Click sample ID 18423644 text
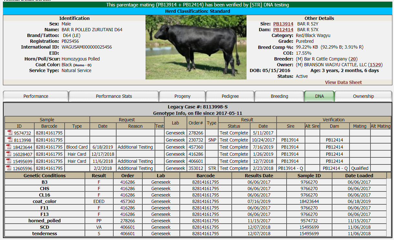Image resolution: width=394 pixels, height=240 pixels. pos(23,147)
